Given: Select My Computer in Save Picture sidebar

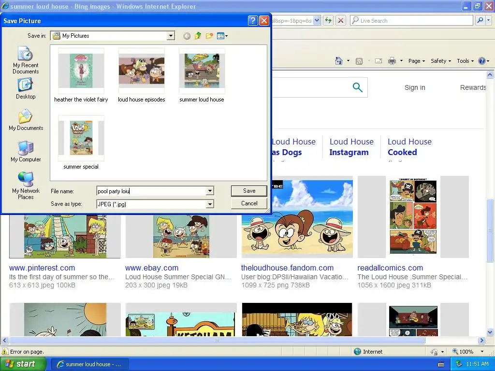Looking at the screenshot, I should 26,151.
